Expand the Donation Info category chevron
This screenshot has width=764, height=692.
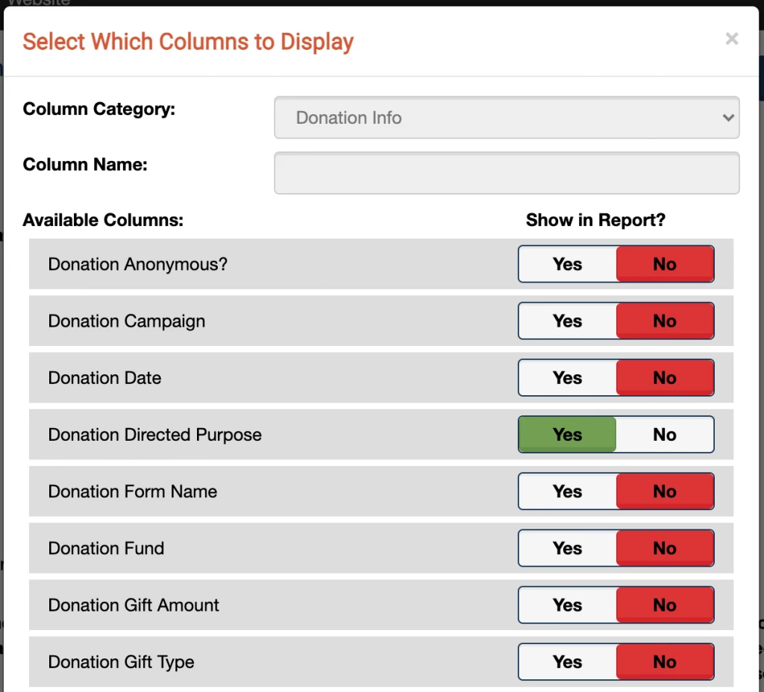click(729, 117)
